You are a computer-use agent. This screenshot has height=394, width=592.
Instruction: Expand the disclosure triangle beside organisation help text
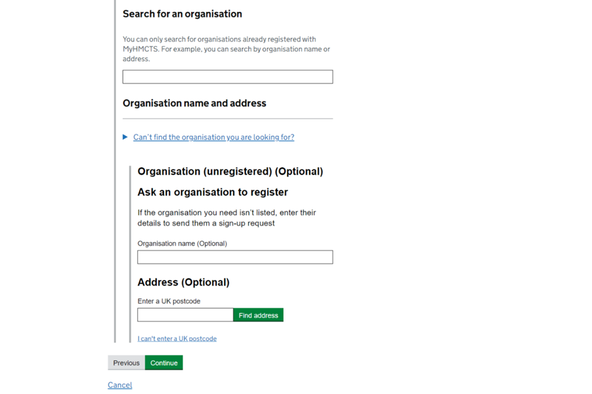125,137
